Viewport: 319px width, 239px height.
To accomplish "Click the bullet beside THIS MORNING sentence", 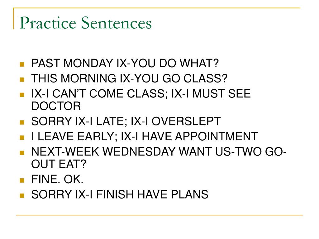I will point(22,79).
